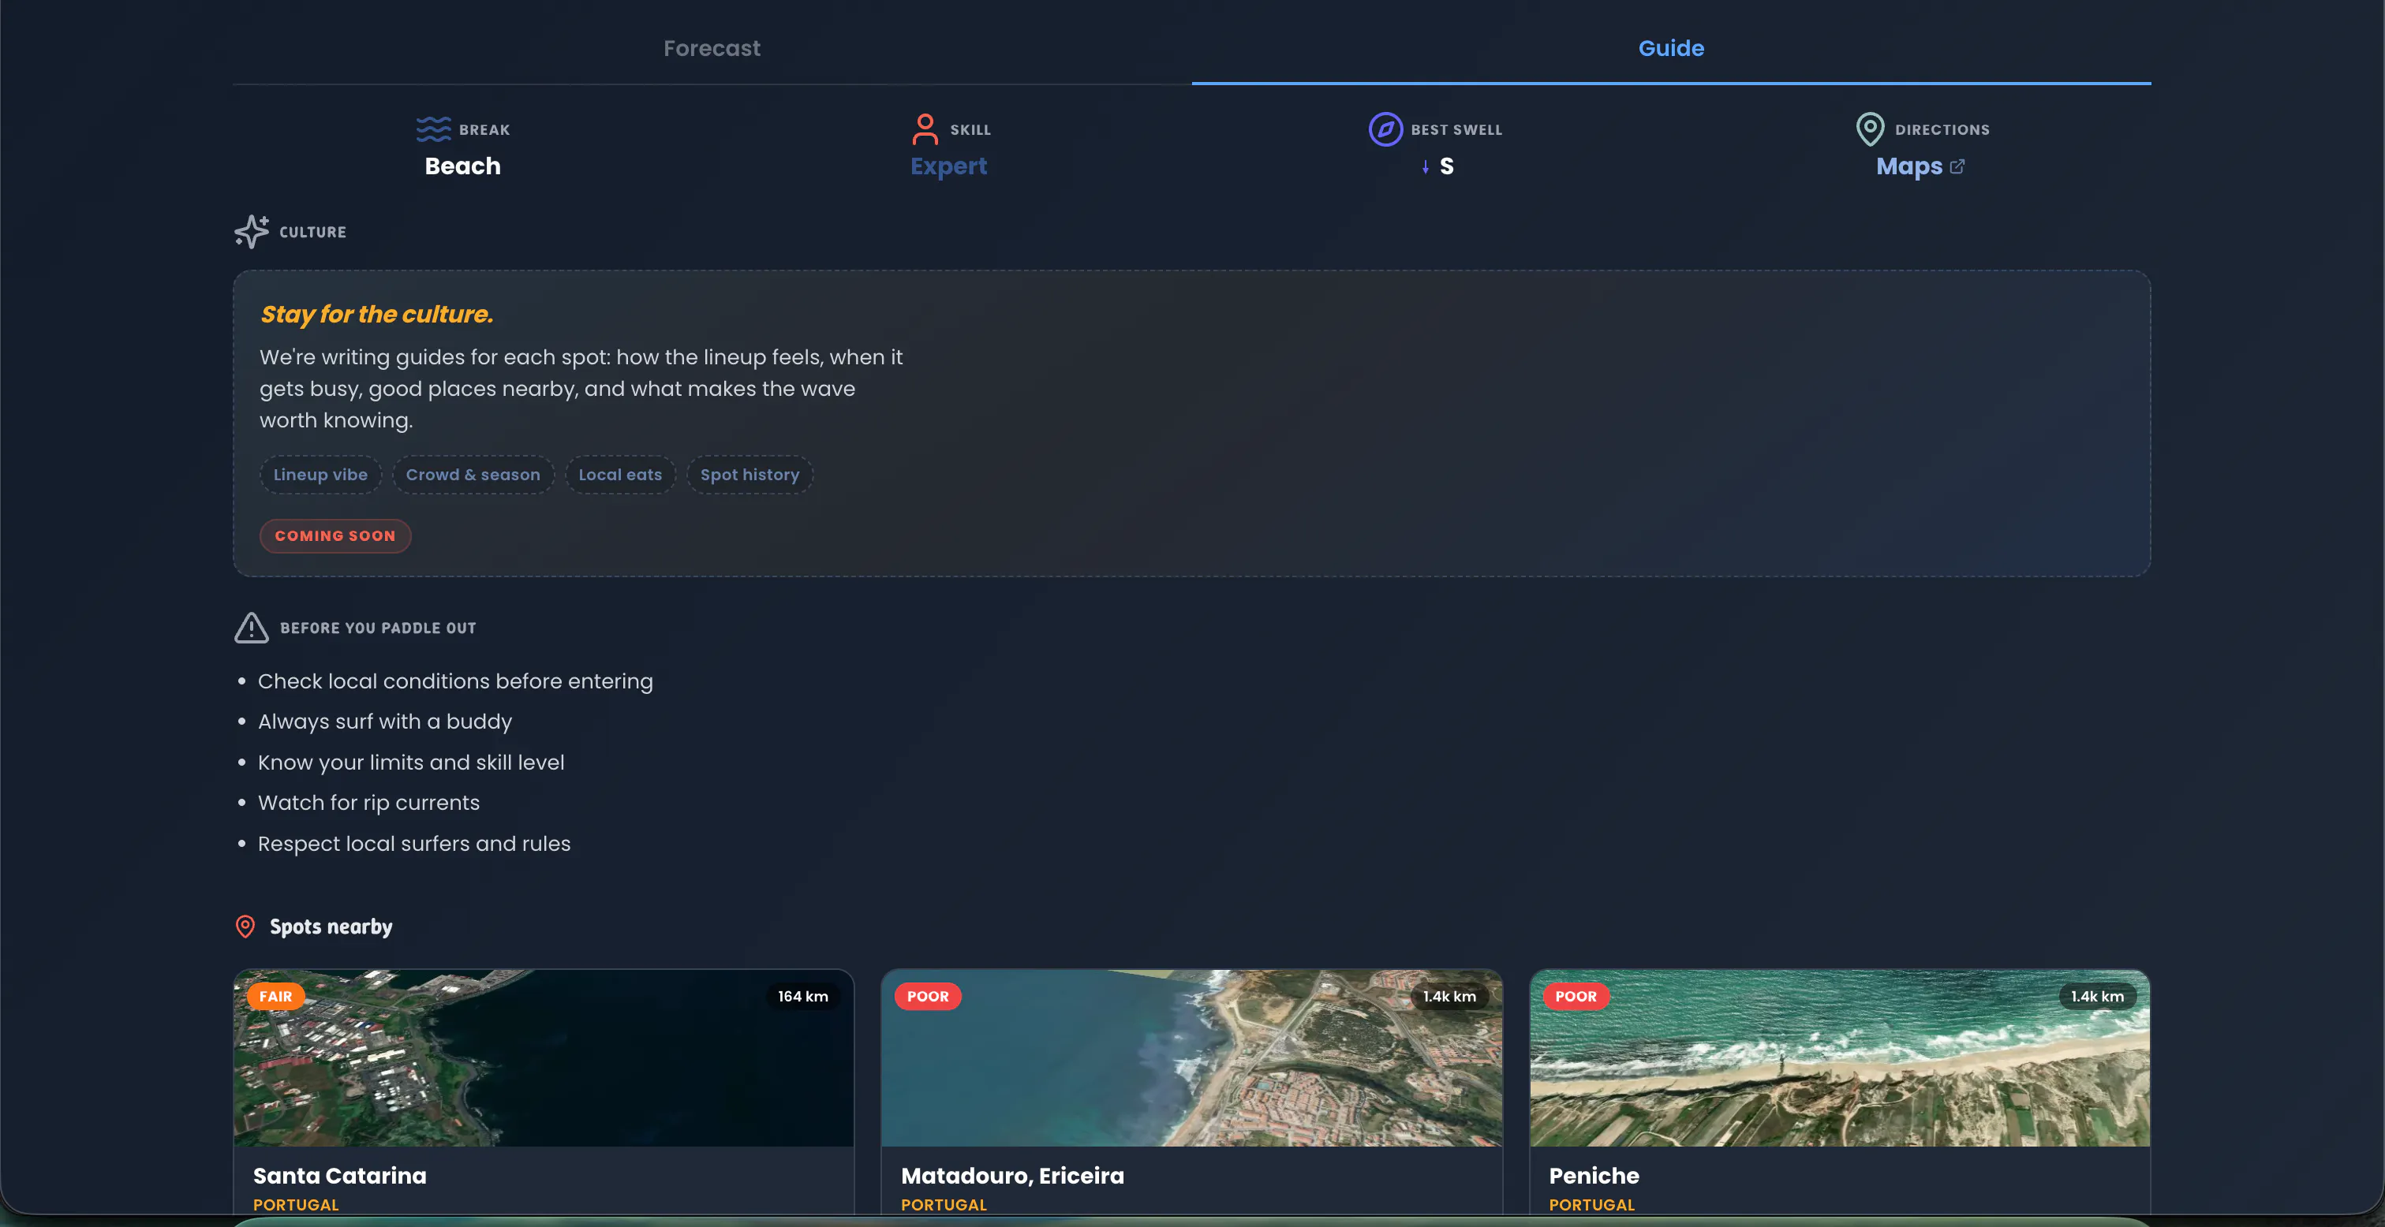This screenshot has height=1227, width=2385.
Task: Click the Skill person icon
Action: pos(925,129)
